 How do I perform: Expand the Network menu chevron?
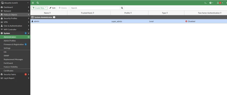[29, 11]
